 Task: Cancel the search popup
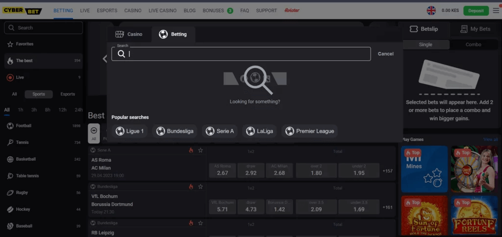tap(385, 54)
